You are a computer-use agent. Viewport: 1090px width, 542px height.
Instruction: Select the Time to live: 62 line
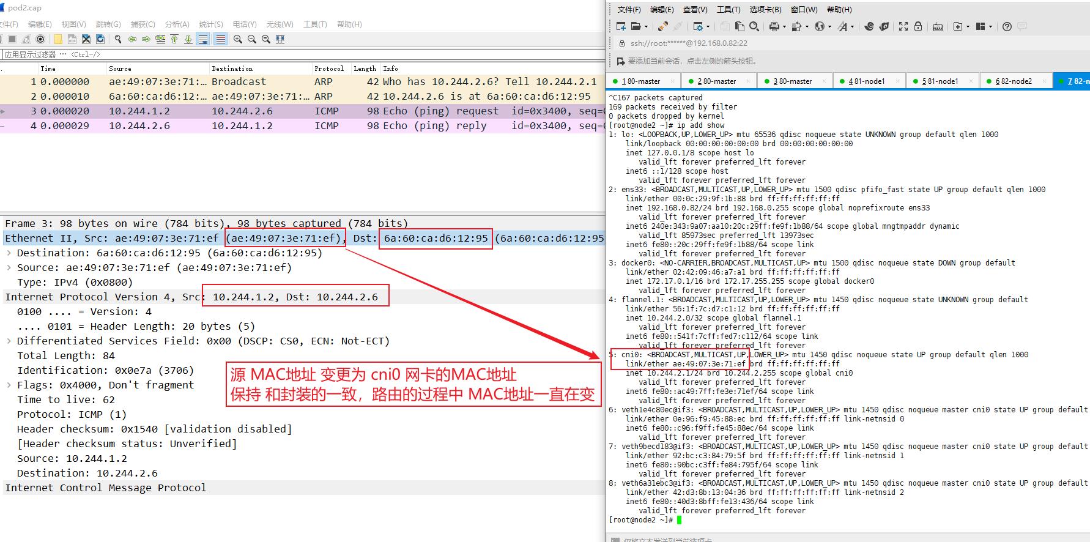[66, 399]
